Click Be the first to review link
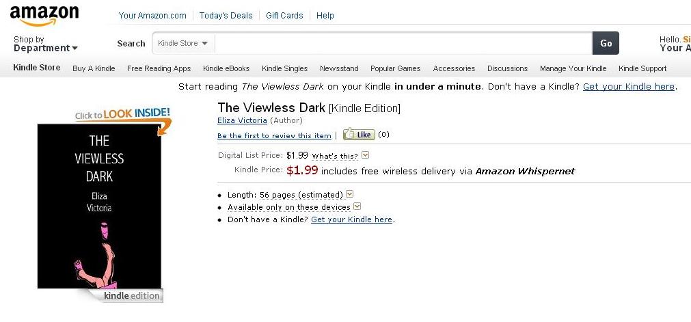Image resolution: width=691 pixels, height=322 pixels. pos(274,135)
